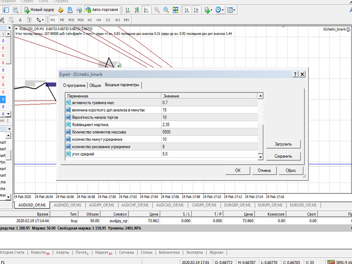Click the zoom out magnifier icon
Viewport: 352px width, 264px height.
(165, 9)
